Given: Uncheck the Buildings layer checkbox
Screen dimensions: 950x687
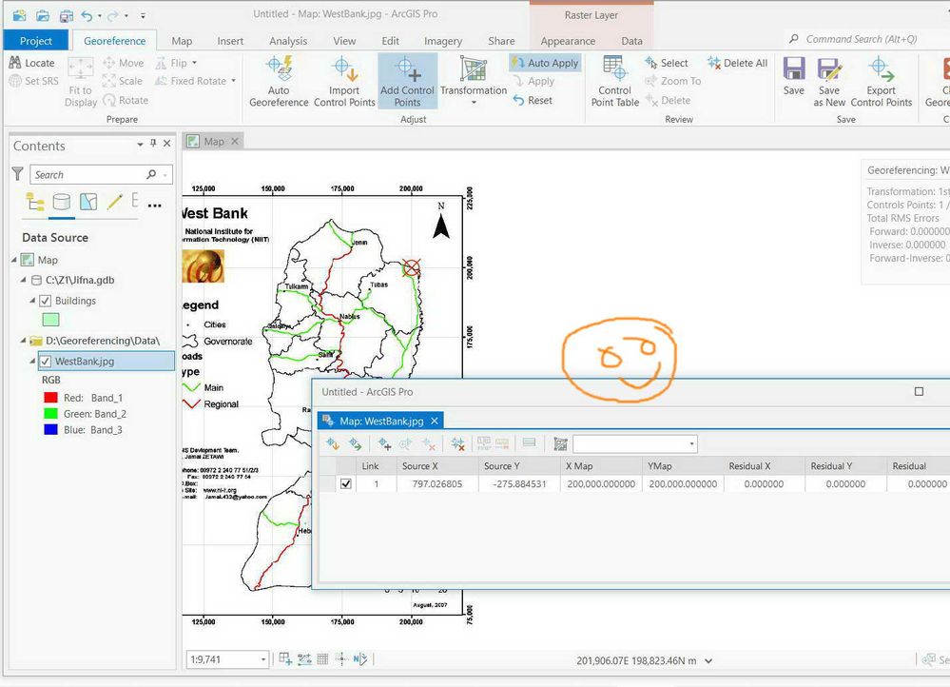Looking at the screenshot, I should click(46, 301).
